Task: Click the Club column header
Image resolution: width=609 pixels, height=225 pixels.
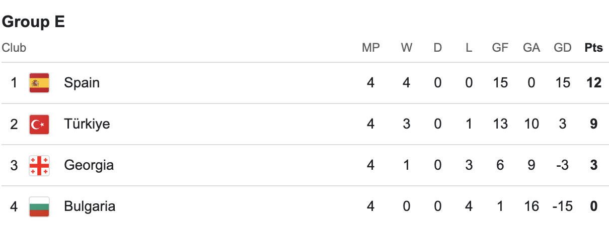Action: tap(14, 48)
